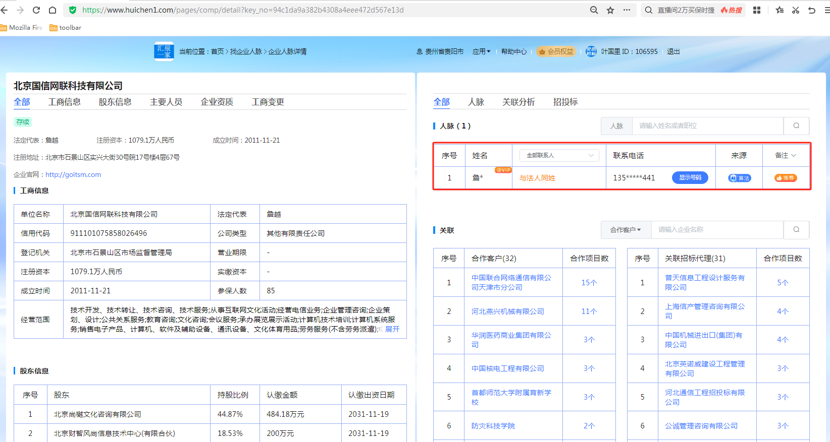Open the 会员权益 membership button
830x442 pixels.
[x=556, y=51]
